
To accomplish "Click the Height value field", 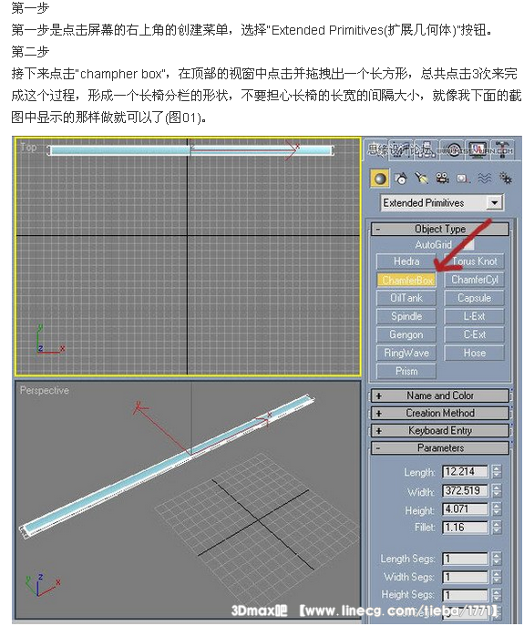I will tap(466, 509).
